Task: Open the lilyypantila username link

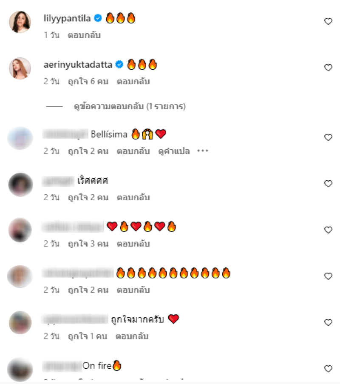Action: click(x=67, y=18)
